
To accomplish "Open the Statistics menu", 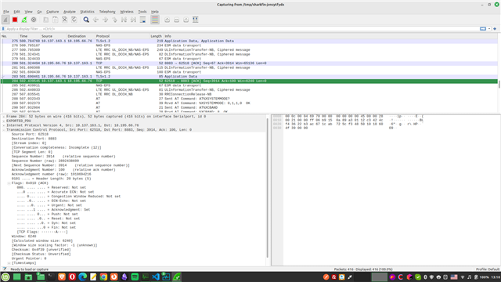I will pyautogui.click(x=87, y=12).
